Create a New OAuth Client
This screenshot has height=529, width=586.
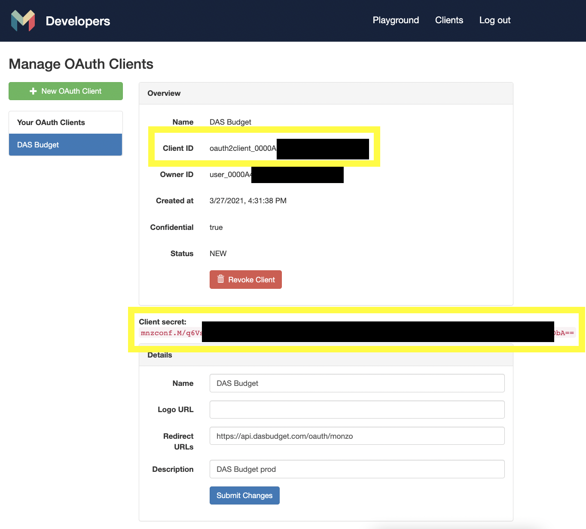click(66, 91)
